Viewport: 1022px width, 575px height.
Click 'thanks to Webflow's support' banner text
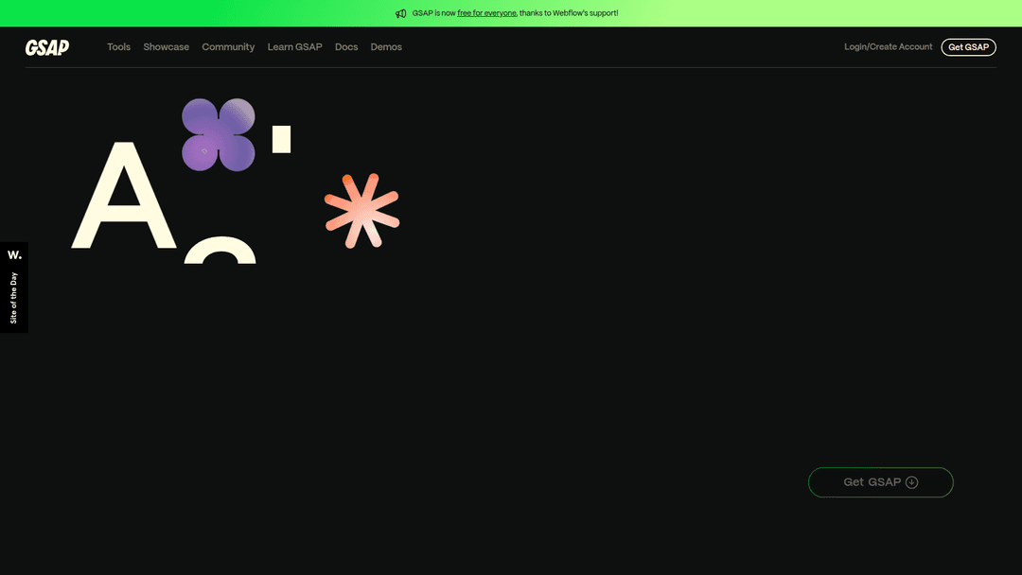tap(569, 13)
